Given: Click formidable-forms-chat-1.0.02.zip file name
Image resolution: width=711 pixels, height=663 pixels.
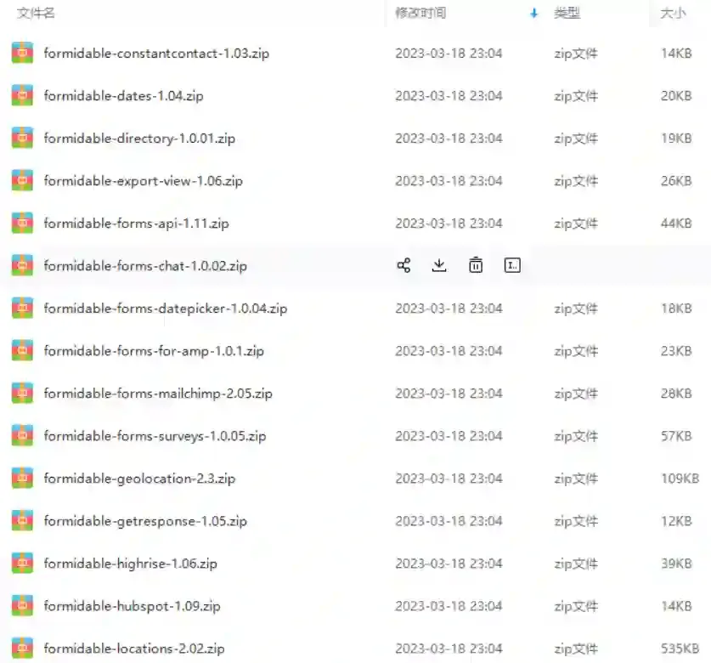Looking at the screenshot, I should point(145,266).
